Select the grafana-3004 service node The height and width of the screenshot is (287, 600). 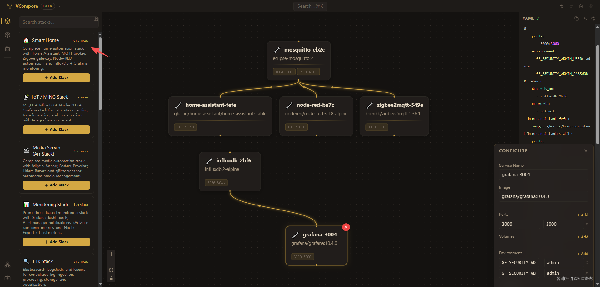point(316,246)
